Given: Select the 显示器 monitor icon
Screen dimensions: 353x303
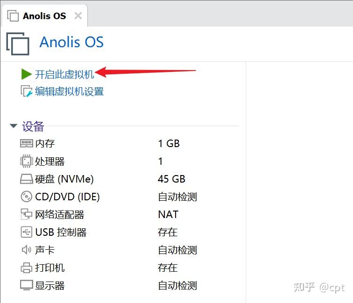Looking at the screenshot, I should pos(26,285).
